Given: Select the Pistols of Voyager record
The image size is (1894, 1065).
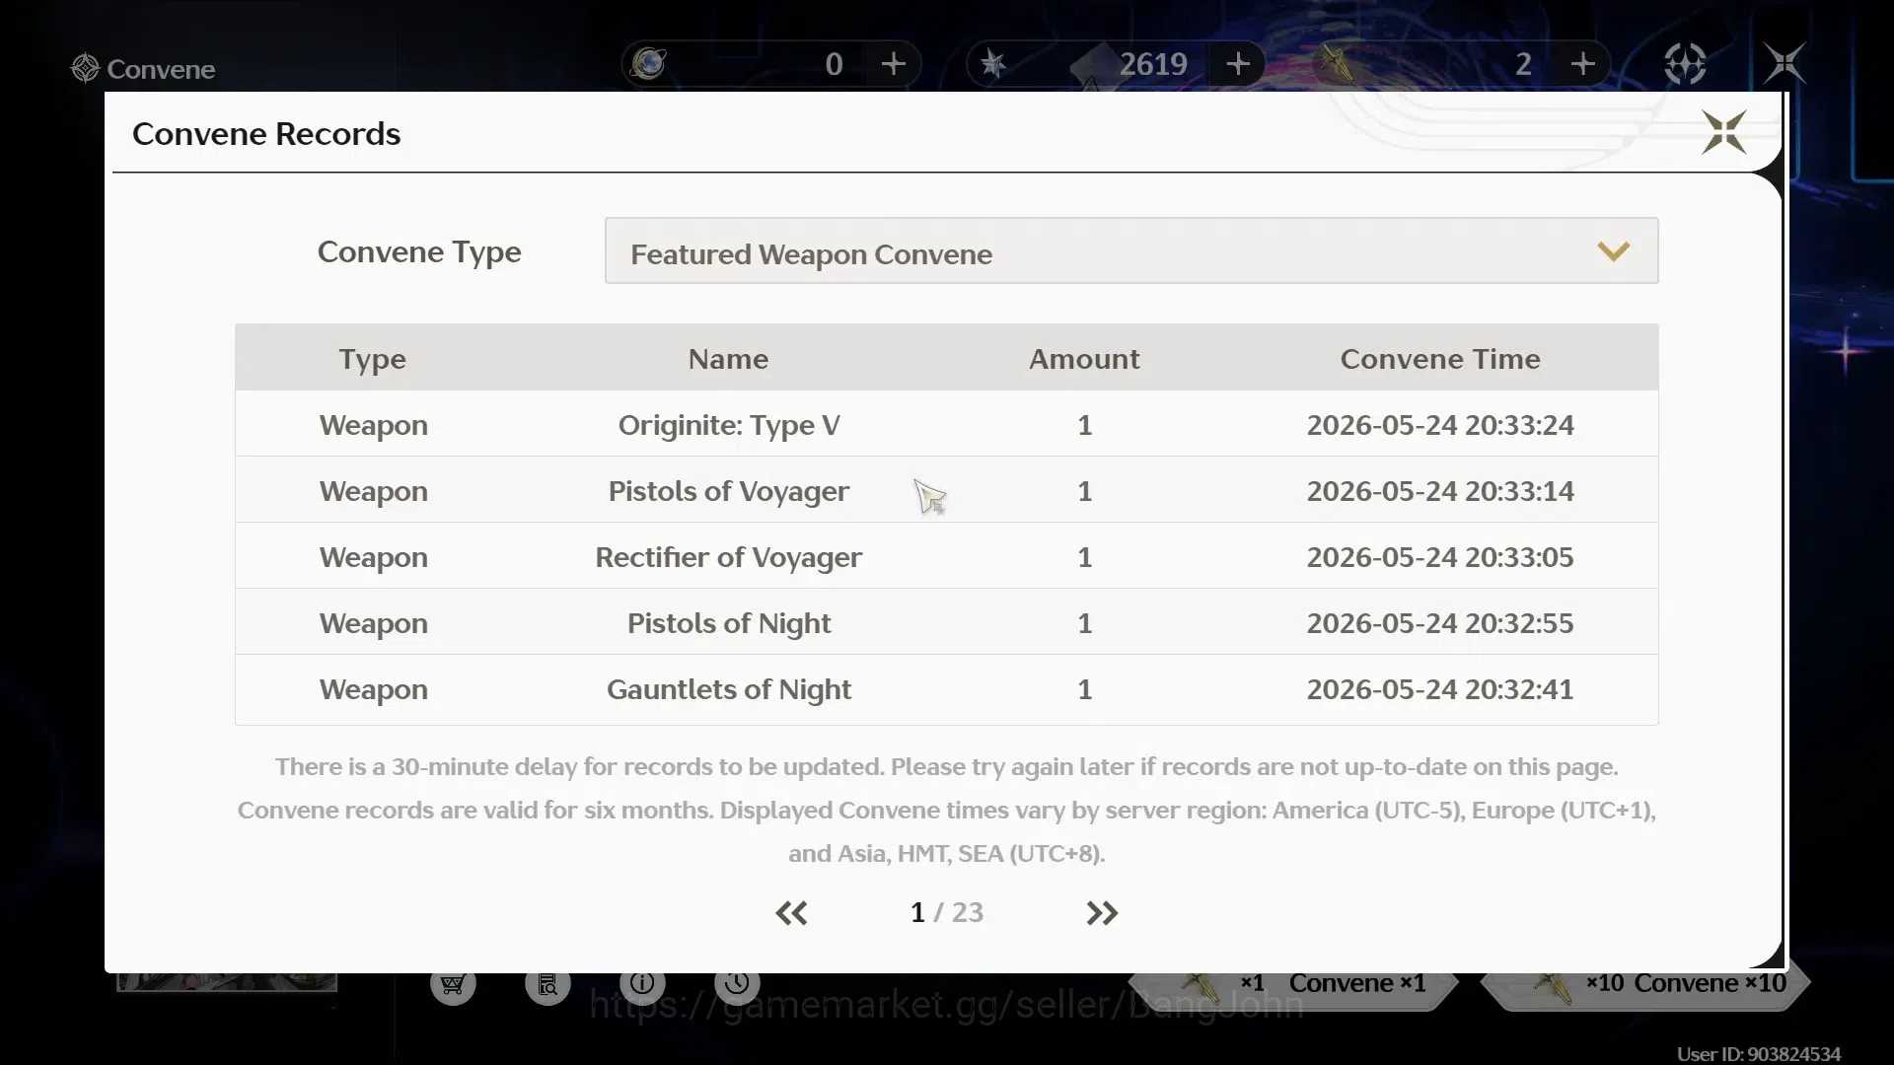Looking at the screenshot, I should click(946, 490).
